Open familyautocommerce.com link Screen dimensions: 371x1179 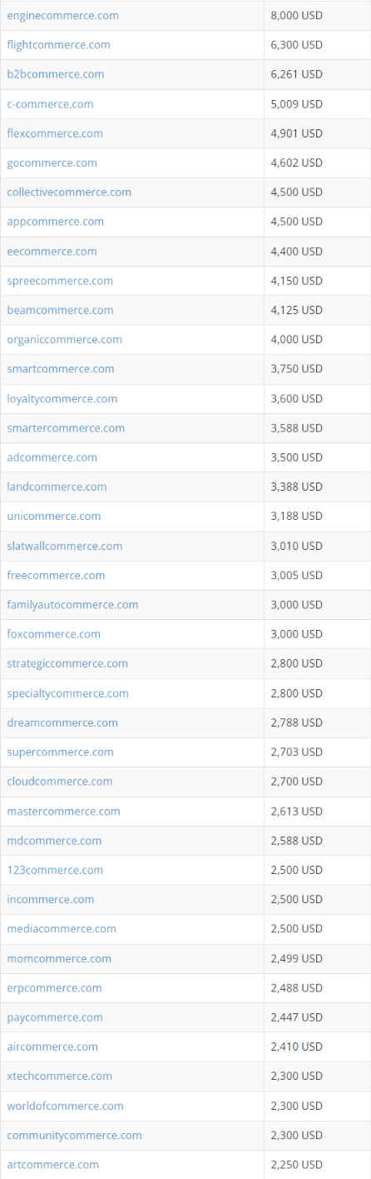pyautogui.click(x=72, y=604)
